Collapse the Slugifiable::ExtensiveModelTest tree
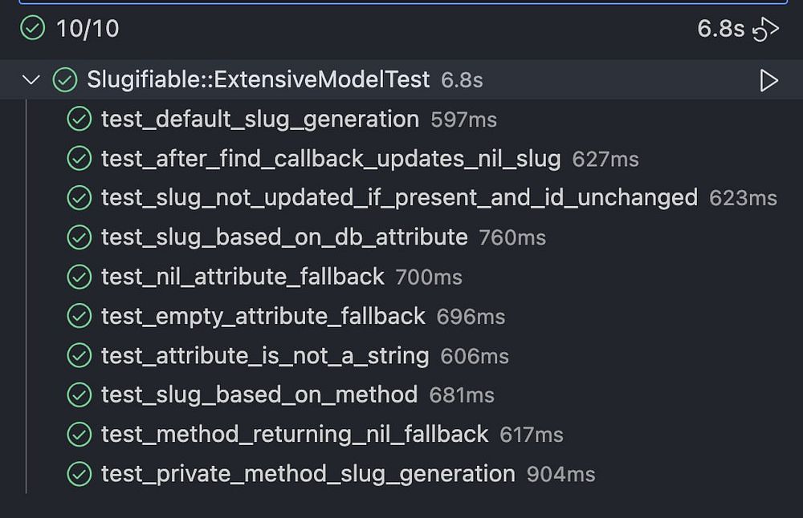The height and width of the screenshot is (518, 803). pyautogui.click(x=31, y=80)
